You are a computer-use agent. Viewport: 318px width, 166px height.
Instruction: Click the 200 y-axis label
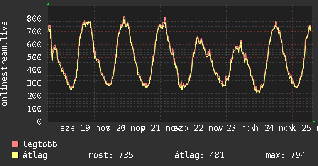[x=34, y=96]
